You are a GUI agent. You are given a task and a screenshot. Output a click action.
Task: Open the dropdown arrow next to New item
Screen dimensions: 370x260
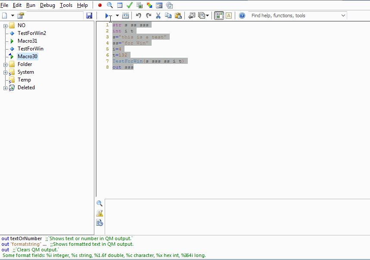[x=12, y=16]
